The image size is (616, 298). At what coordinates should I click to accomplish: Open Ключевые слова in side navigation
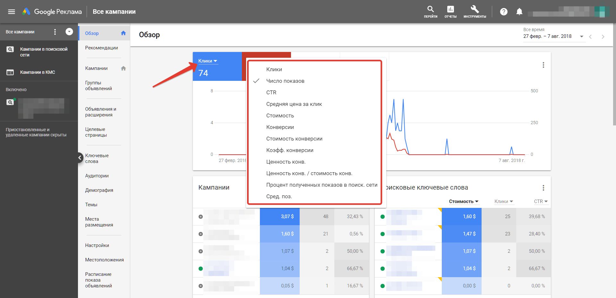[x=97, y=158]
